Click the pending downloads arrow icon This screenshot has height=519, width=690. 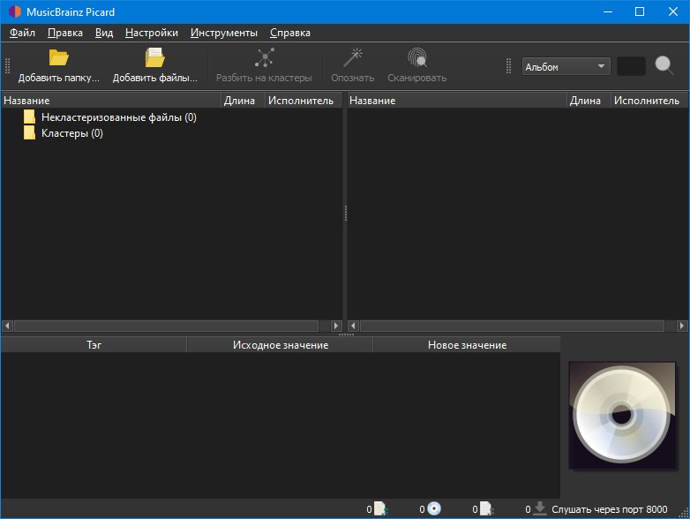(x=540, y=508)
